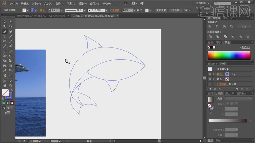Image resolution: width=255 pixels, height=143 pixels.
Task: Choose the Ellipse shape tool
Action: 5,41
